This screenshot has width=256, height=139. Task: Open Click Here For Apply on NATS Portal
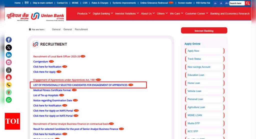tap(53, 116)
